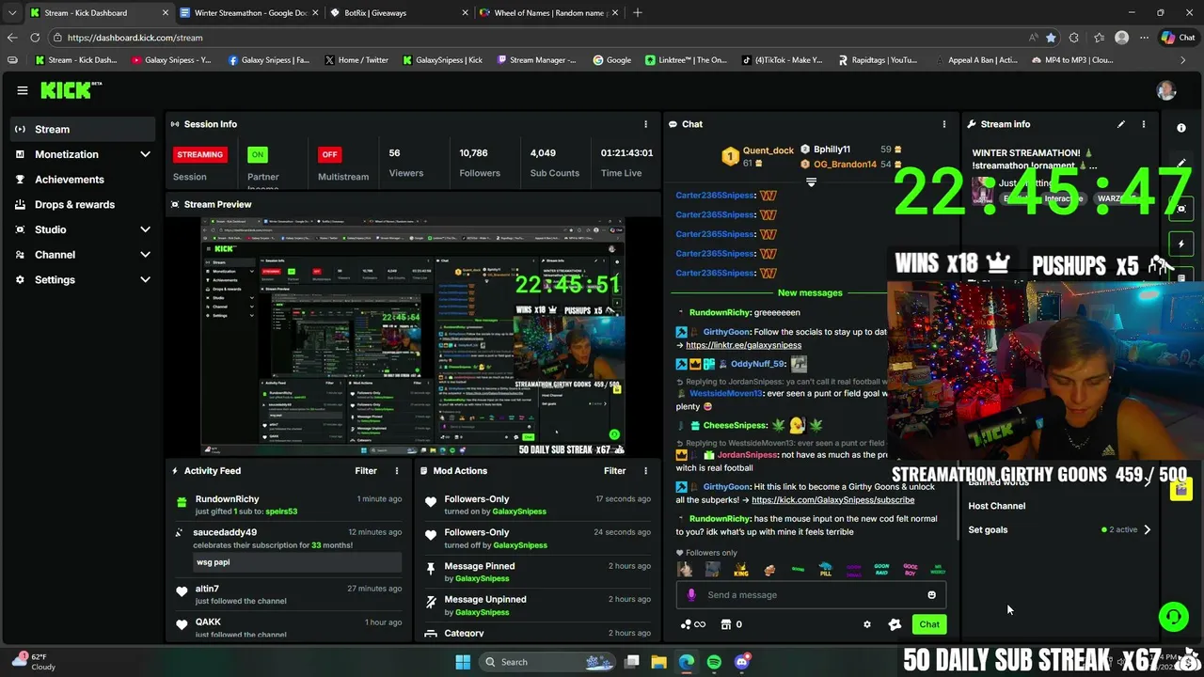This screenshot has width=1204, height=677.
Task: Select the GOOD BOY emote
Action: tap(910, 570)
